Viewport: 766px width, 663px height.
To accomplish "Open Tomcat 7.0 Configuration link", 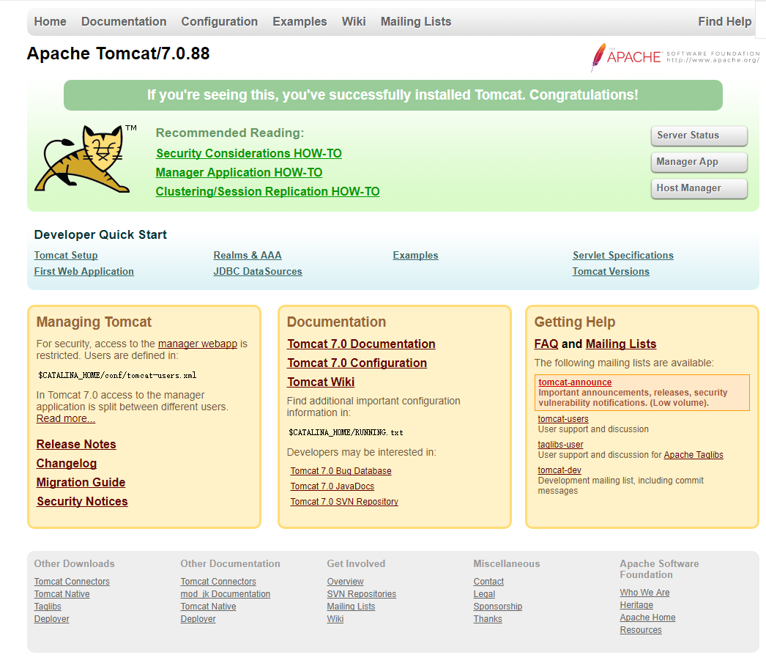I will [x=357, y=363].
